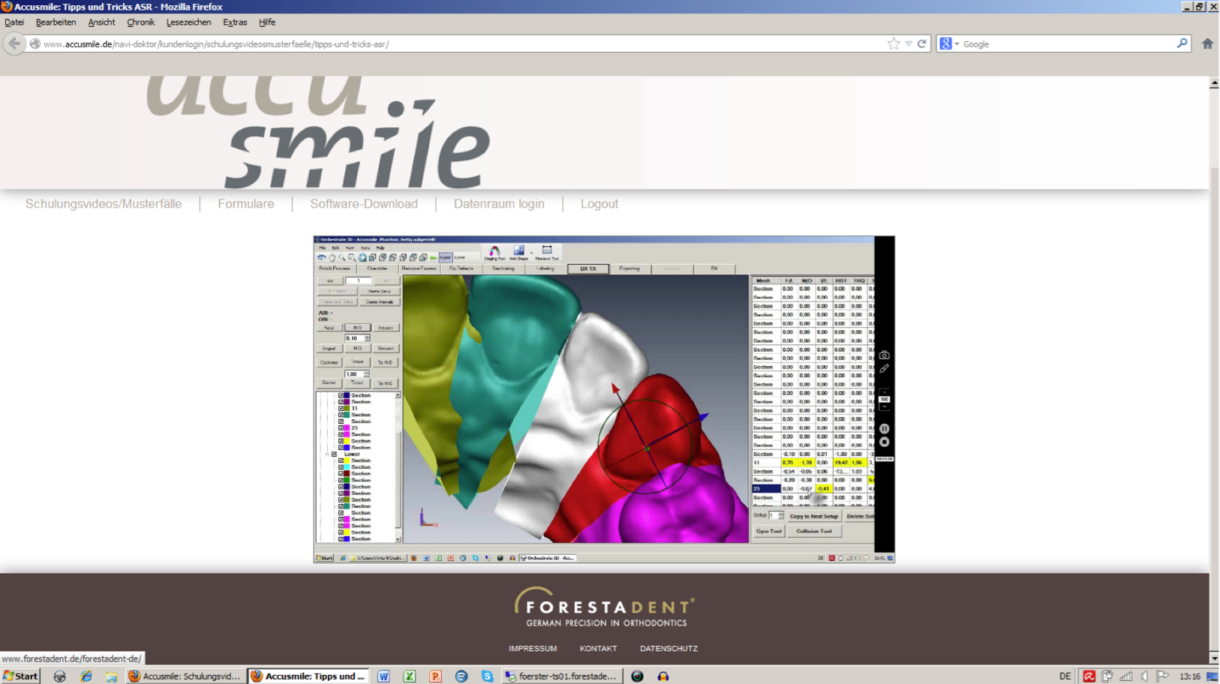The width and height of the screenshot is (1220, 684).
Task: Stop the training video
Action: point(885,442)
